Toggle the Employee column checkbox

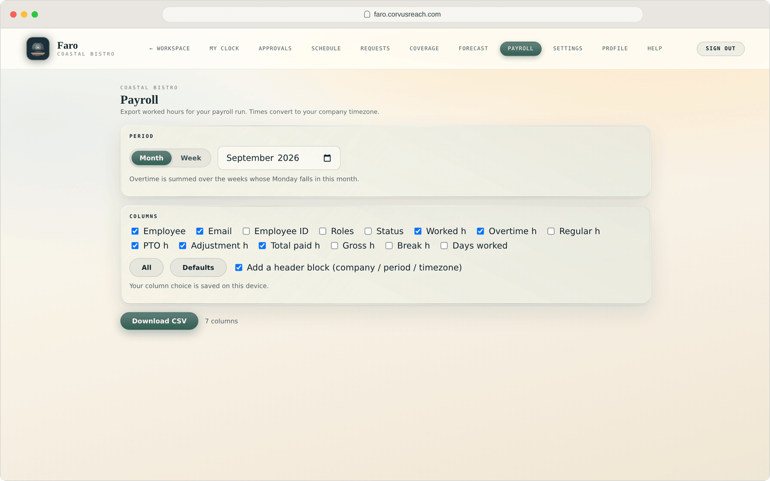135,231
